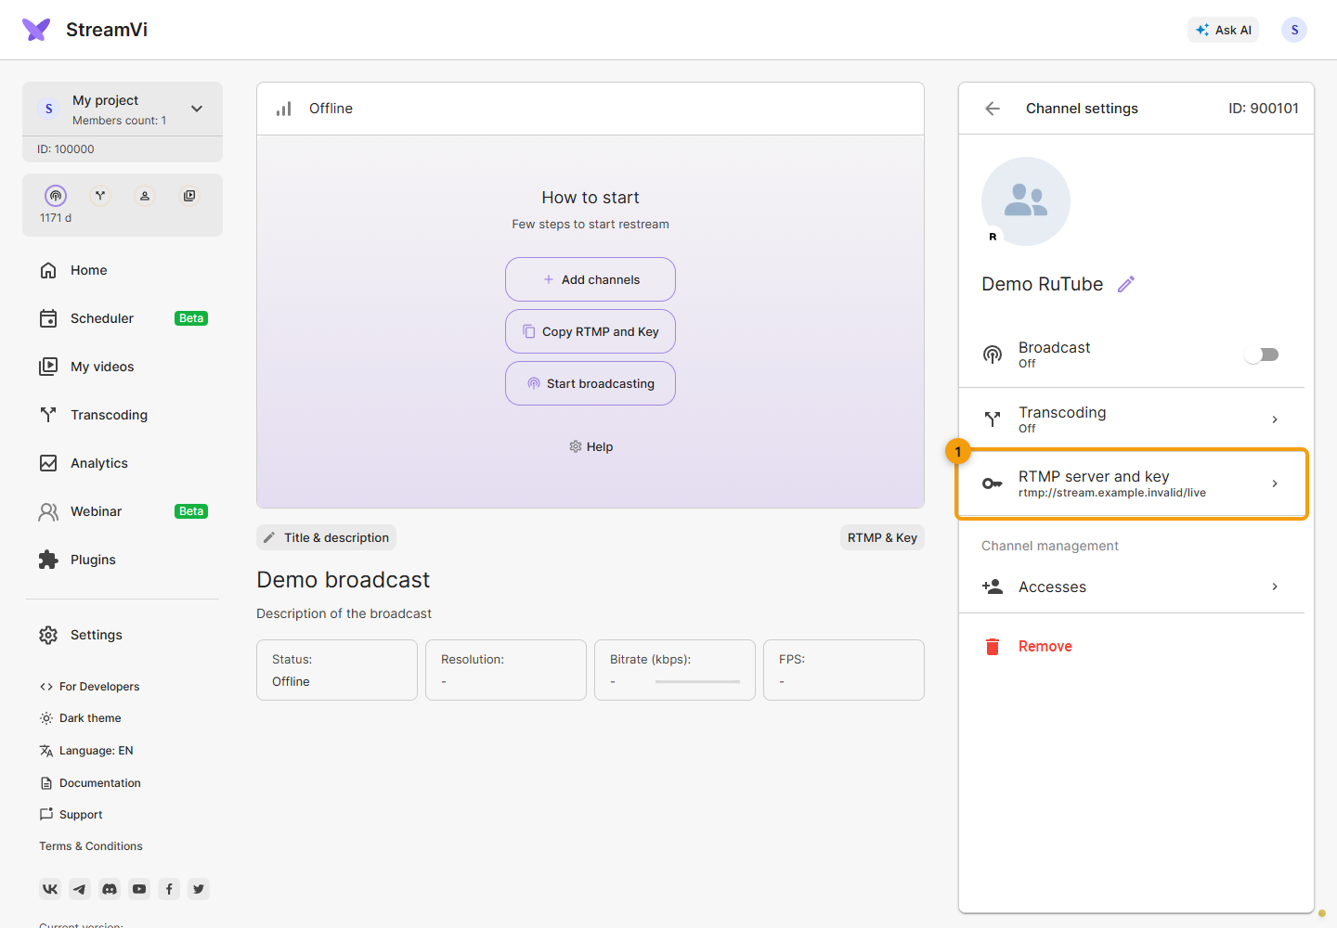Open the Analytics page
Image resolution: width=1337 pixels, height=928 pixels.
(x=123, y=463)
